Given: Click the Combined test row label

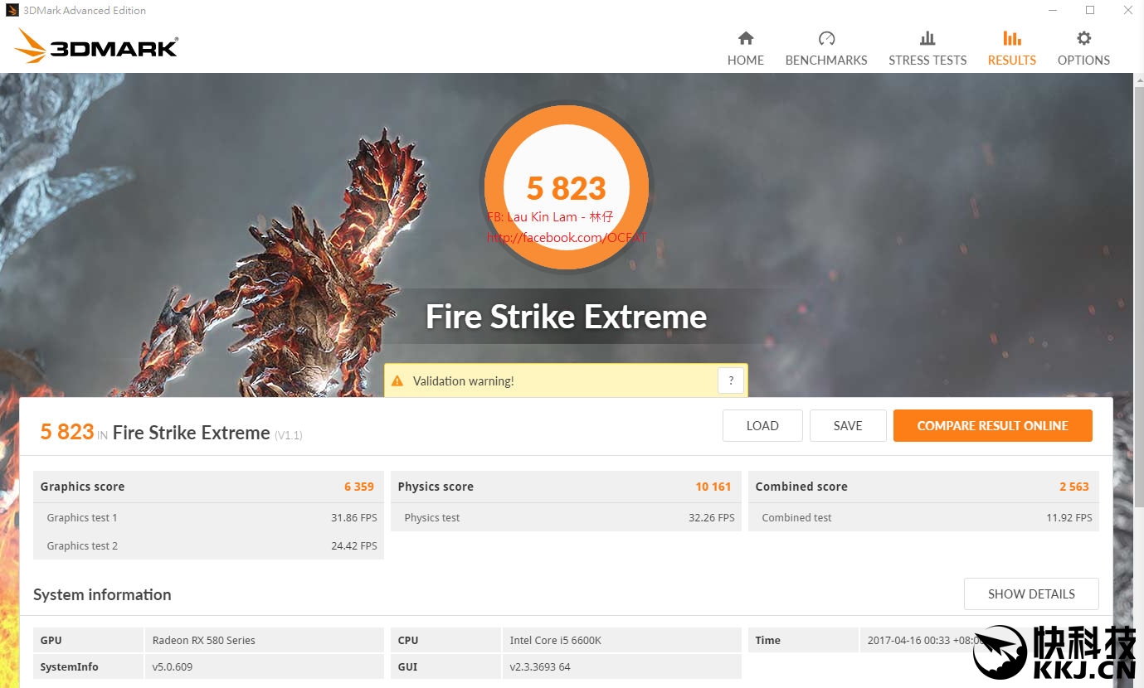Looking at the screenshot, I should tap(796, 518).
